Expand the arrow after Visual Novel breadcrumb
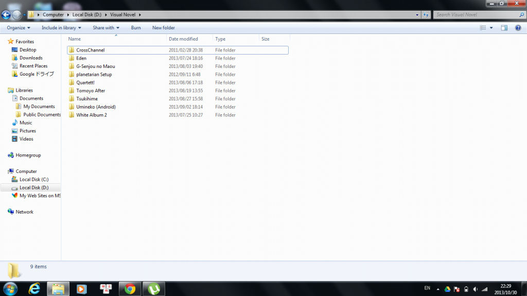 140,15
